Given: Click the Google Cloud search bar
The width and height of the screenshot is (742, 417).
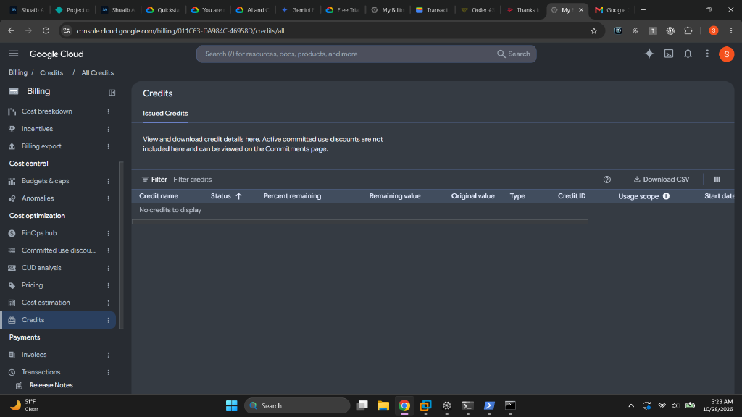Looking at the screenshot, I should coord(366,54).
